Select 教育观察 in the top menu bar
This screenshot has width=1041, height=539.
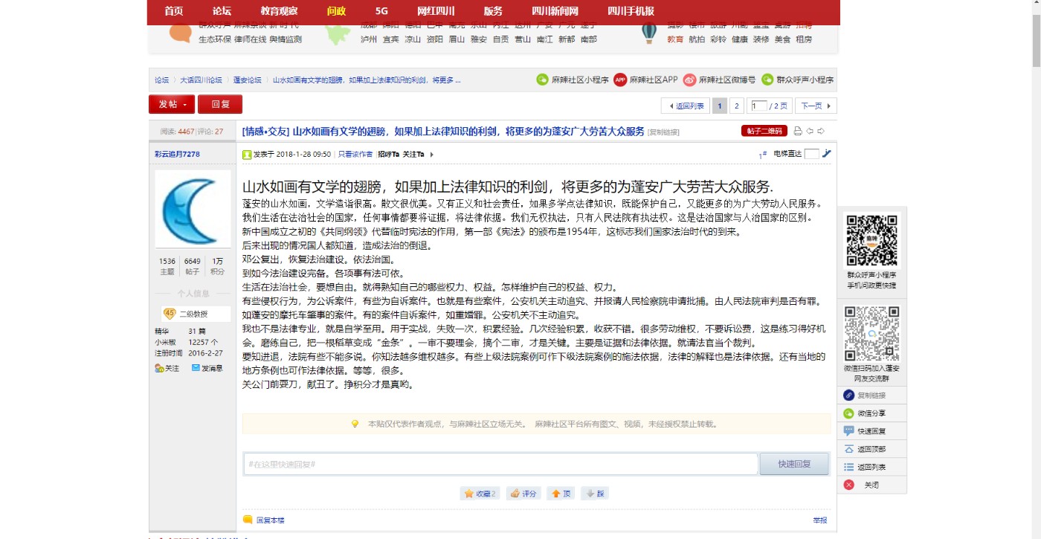[279, 11]
